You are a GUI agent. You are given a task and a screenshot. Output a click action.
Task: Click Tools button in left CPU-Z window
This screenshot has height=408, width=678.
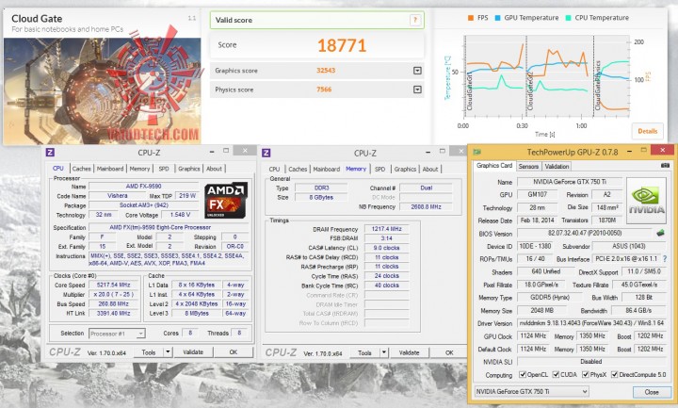point(149,352)
